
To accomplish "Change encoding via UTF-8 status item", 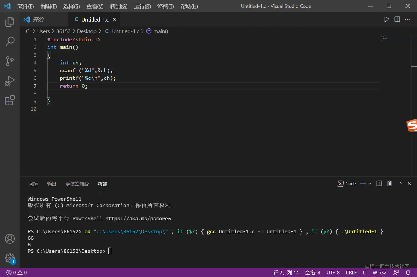I will click(x=333, y=273).
